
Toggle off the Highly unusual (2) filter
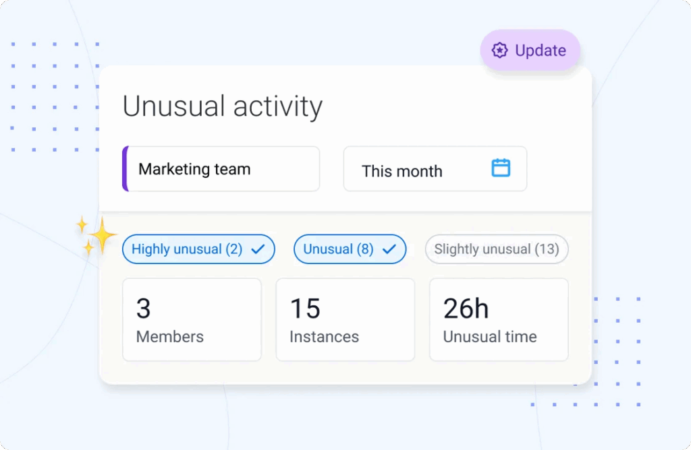198,249
